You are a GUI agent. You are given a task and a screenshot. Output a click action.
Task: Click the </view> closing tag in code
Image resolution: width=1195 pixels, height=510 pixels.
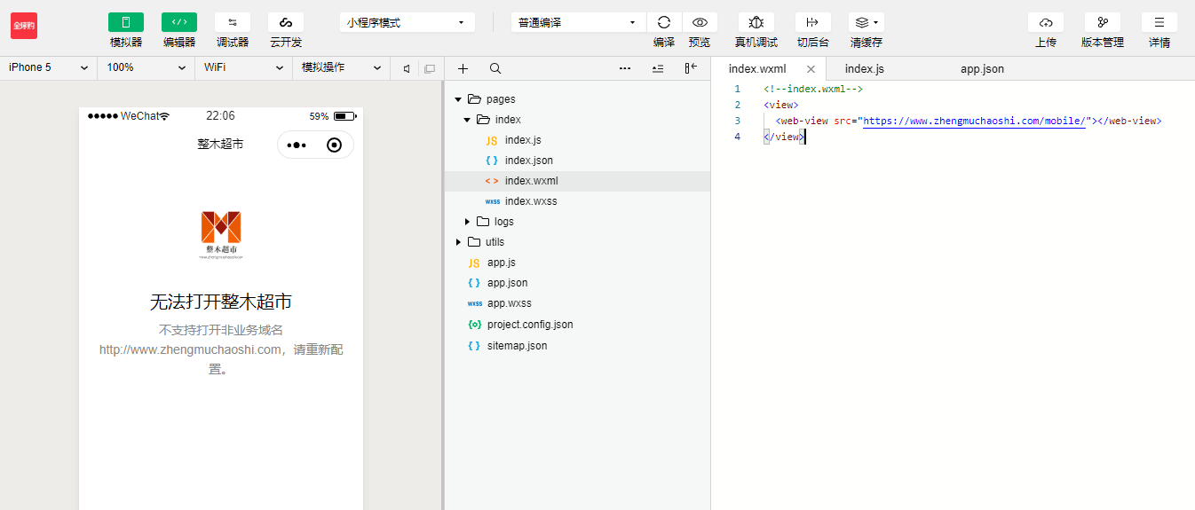tap(783, 137)
